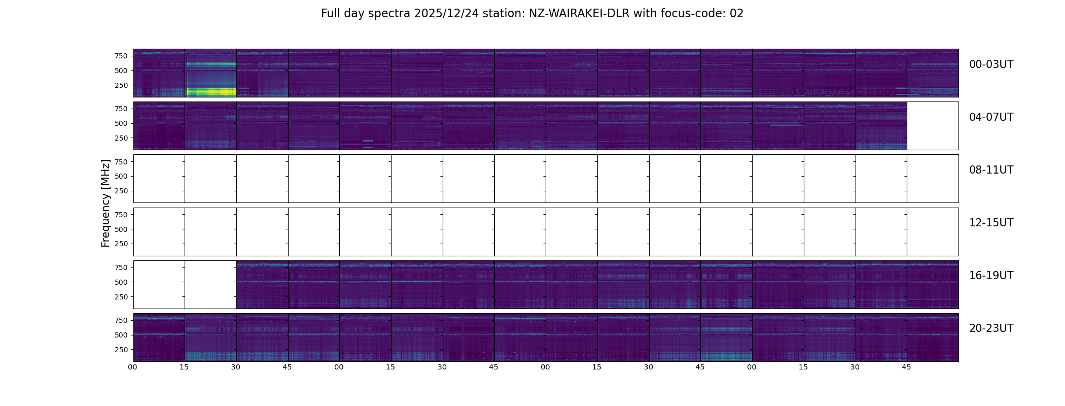This screenshot has width=1065, height=406.
Task: Select the '12-15UT' row label
Action: coord(991,223)
